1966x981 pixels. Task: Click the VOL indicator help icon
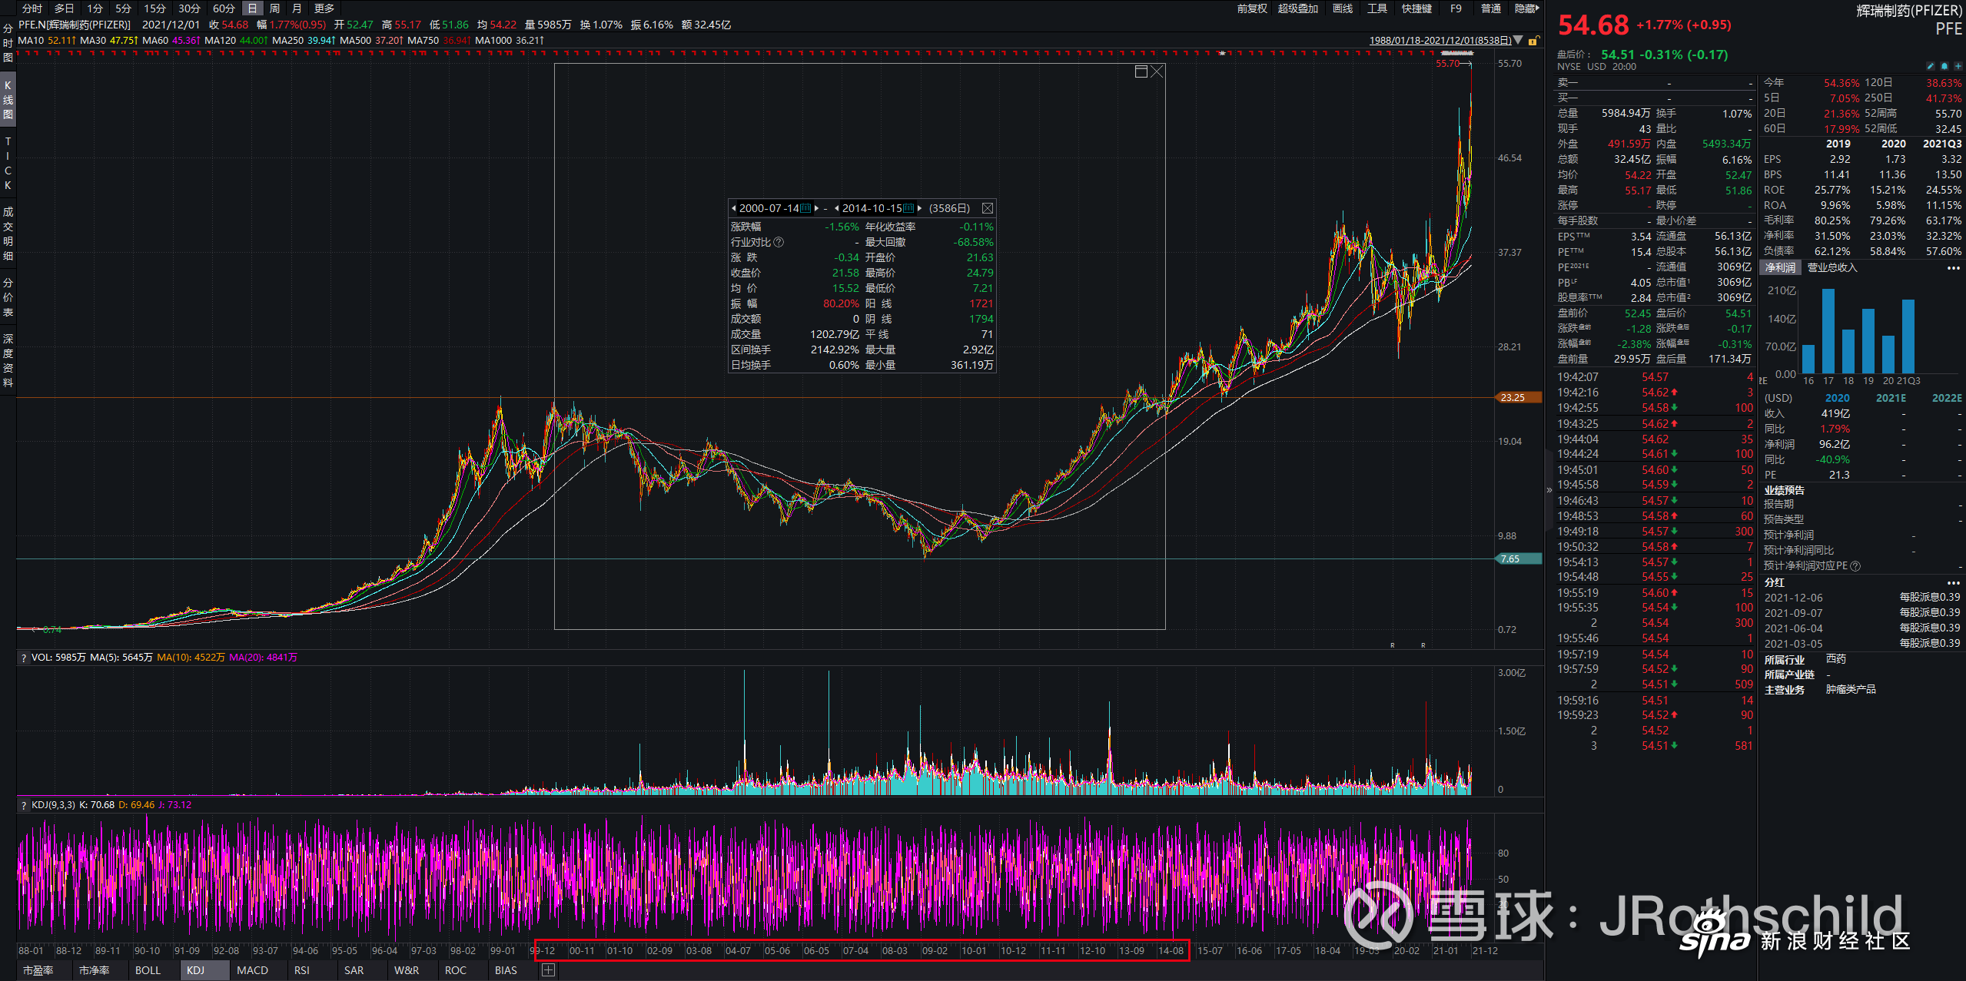point(24,658)
